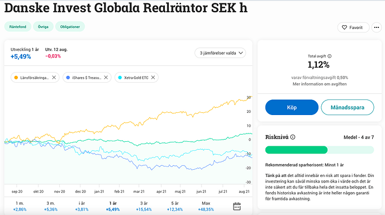The height and width of the screenshot is (215, 385).
Task: Click info icon next to Total avgift
Action: pos(330,56)
